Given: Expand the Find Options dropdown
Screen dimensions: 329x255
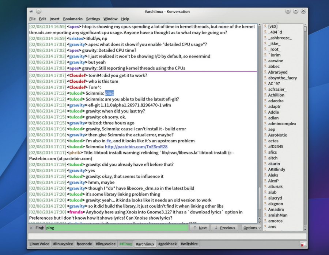Looking at the screenshot, I should click(252, 228).
